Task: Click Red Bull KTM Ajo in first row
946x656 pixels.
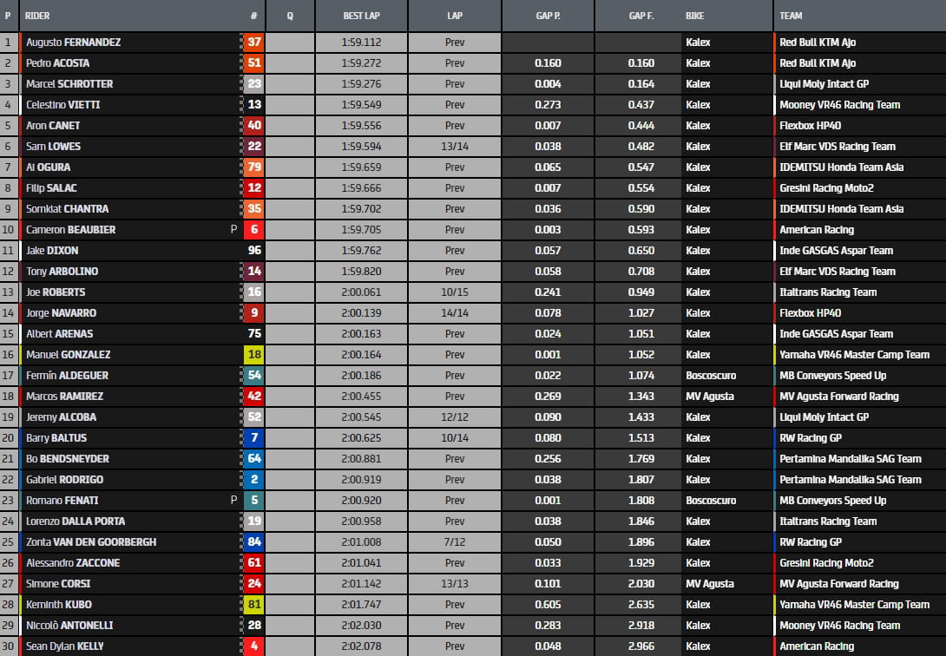Action: pos(818,43)
